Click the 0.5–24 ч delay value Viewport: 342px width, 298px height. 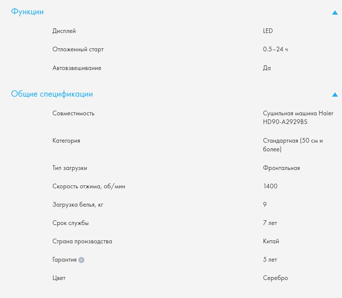coord(275,49)
